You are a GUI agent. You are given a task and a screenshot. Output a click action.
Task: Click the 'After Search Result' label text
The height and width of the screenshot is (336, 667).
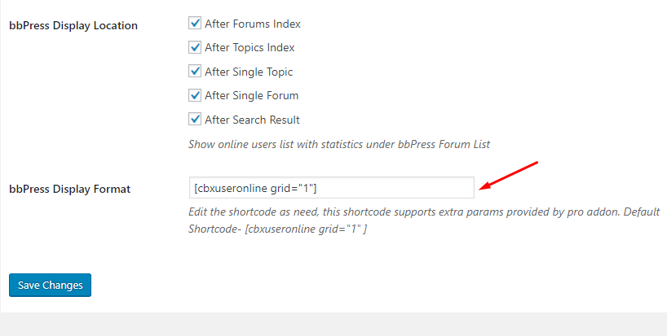[x=252, y=120]
